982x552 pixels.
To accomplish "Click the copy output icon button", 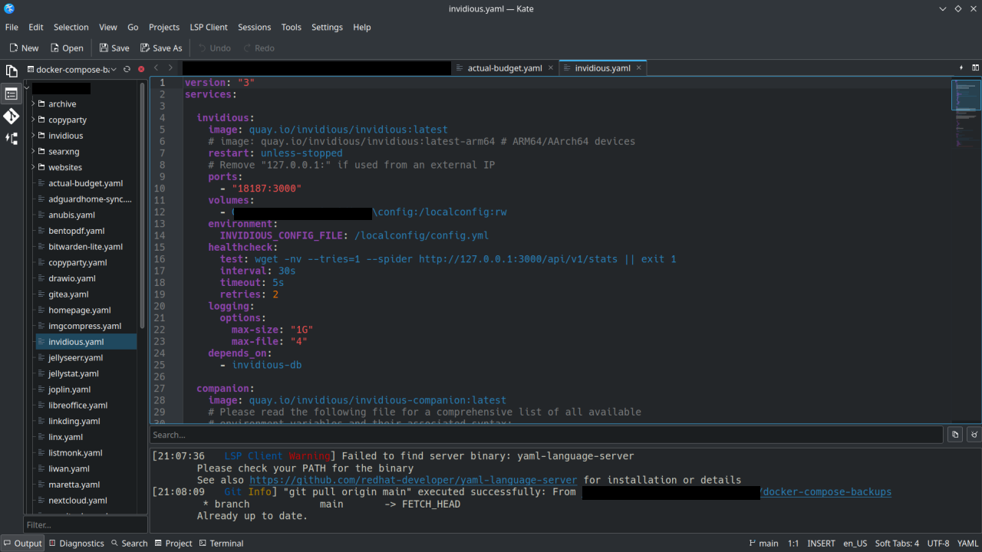I will pos(955,435).
